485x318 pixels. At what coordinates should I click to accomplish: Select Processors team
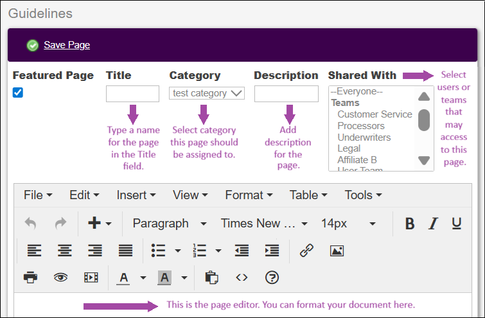pos(361,125)
